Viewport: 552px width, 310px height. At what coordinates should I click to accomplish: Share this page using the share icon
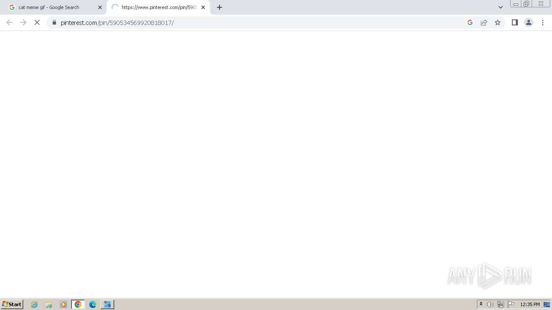tap(484, 22)
